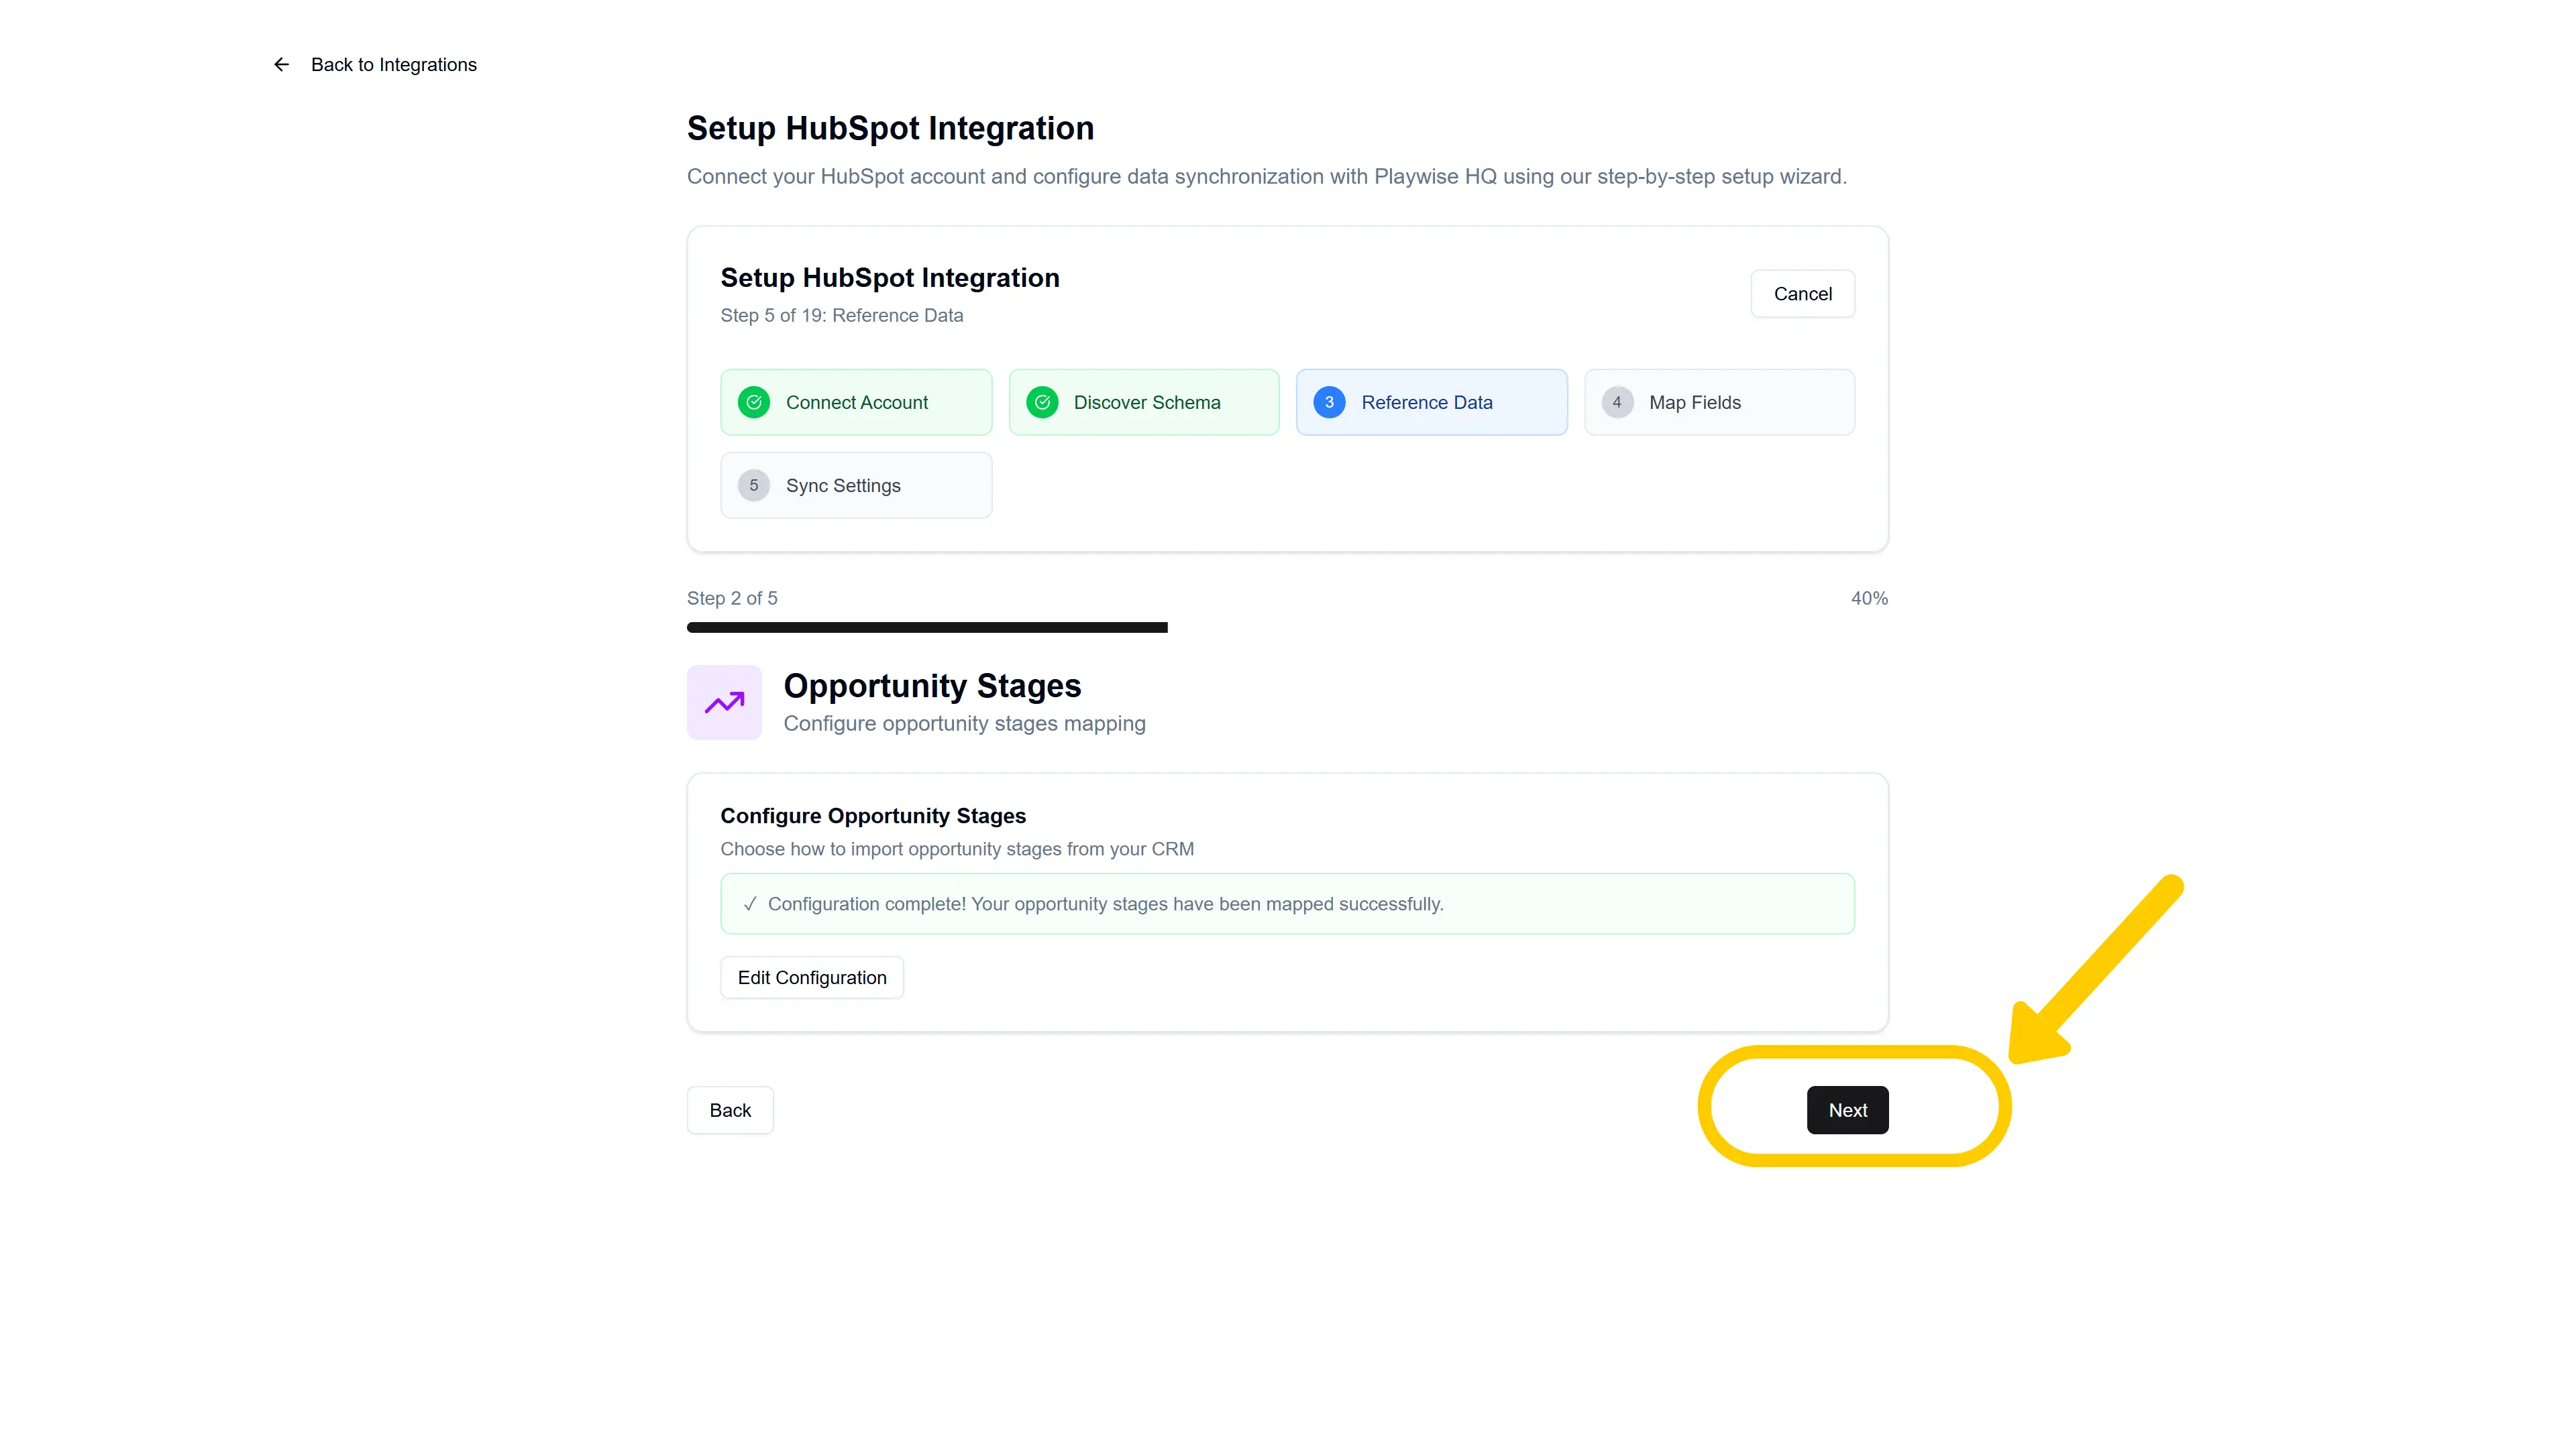Click the back arrow icon
The width and height of the screenshot is (2576, 1448).
282,65
